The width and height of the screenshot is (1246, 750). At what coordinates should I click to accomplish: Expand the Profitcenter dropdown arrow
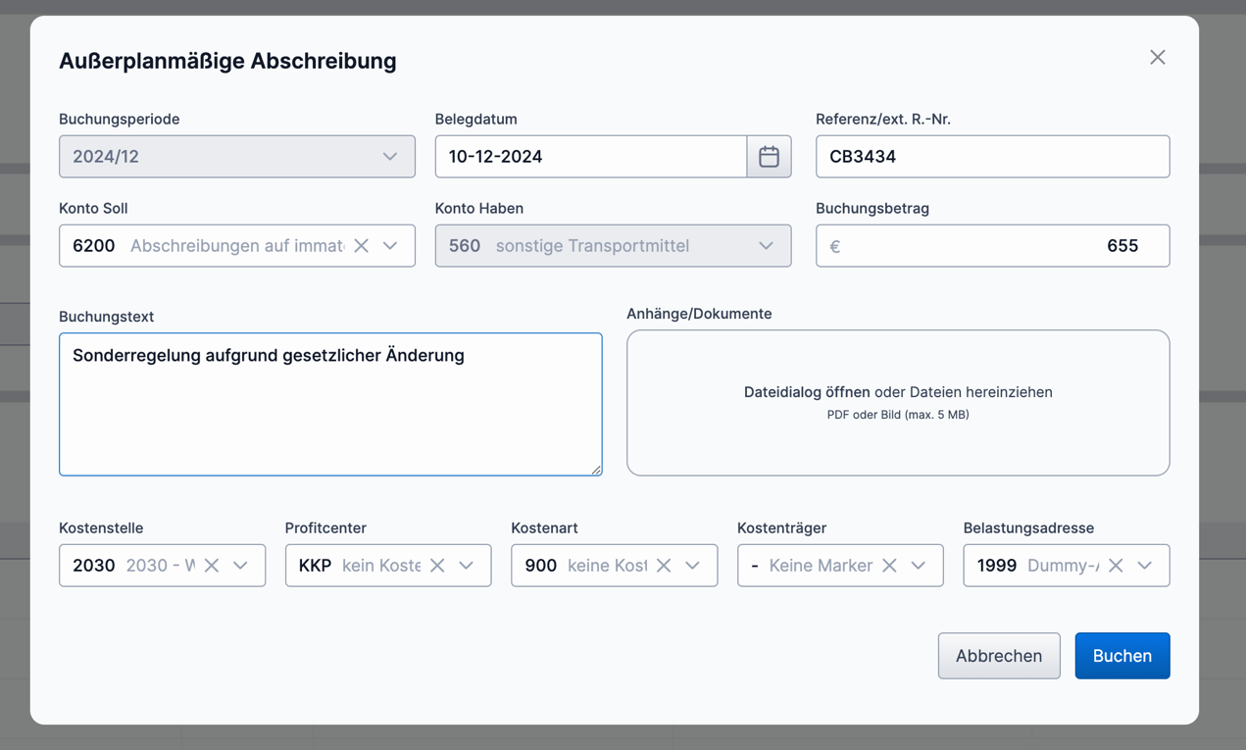(467, 566)
